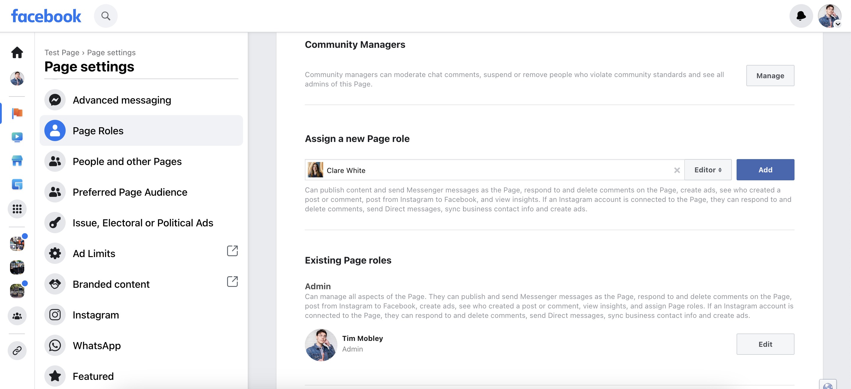The image size is (851, 389).
Task: Click external link icon beside Ad Limits
Action: [232, 251]
